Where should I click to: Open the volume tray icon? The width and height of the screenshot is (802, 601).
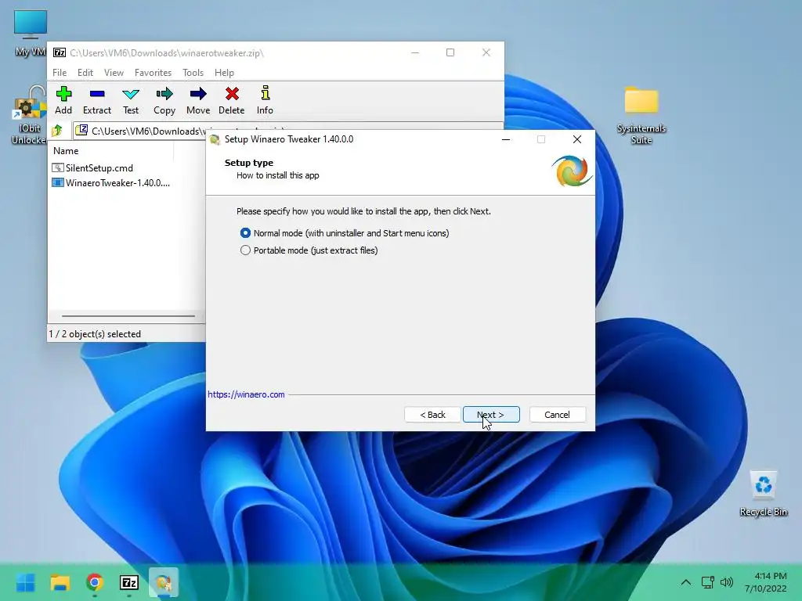point(726,582)
